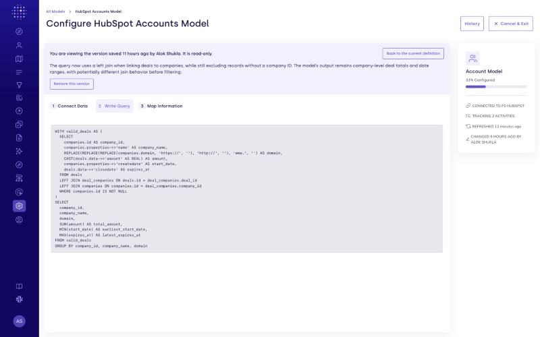
Task: Open the sparkle stars icon in sidebar
Action: coord(20,151)
